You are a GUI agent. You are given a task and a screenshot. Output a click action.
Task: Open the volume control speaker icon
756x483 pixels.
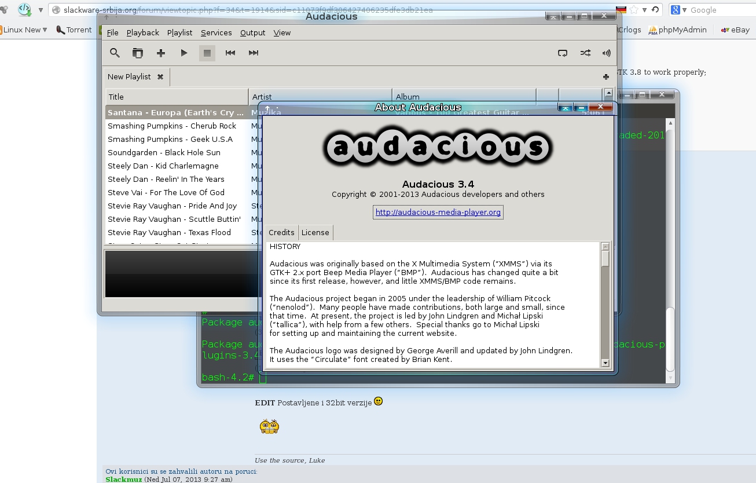click(606, 53)
